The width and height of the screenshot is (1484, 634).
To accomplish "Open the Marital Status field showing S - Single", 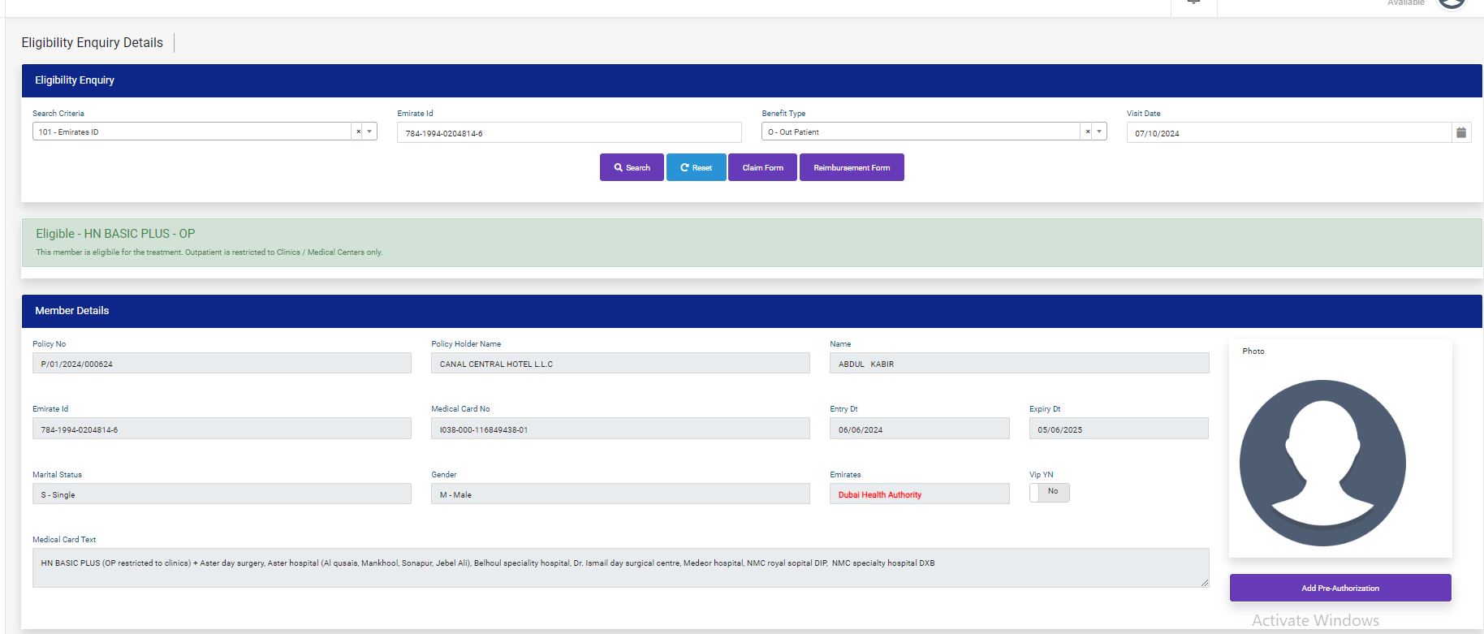I will (x=222, y=494).
